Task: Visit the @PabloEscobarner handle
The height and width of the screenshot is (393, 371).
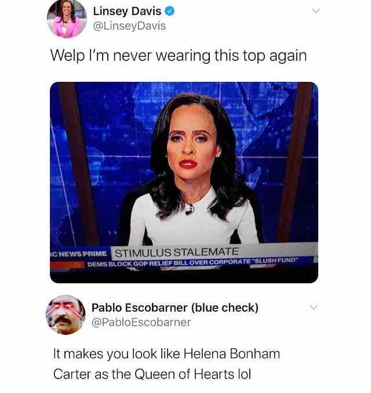Action: click(141, 322)
